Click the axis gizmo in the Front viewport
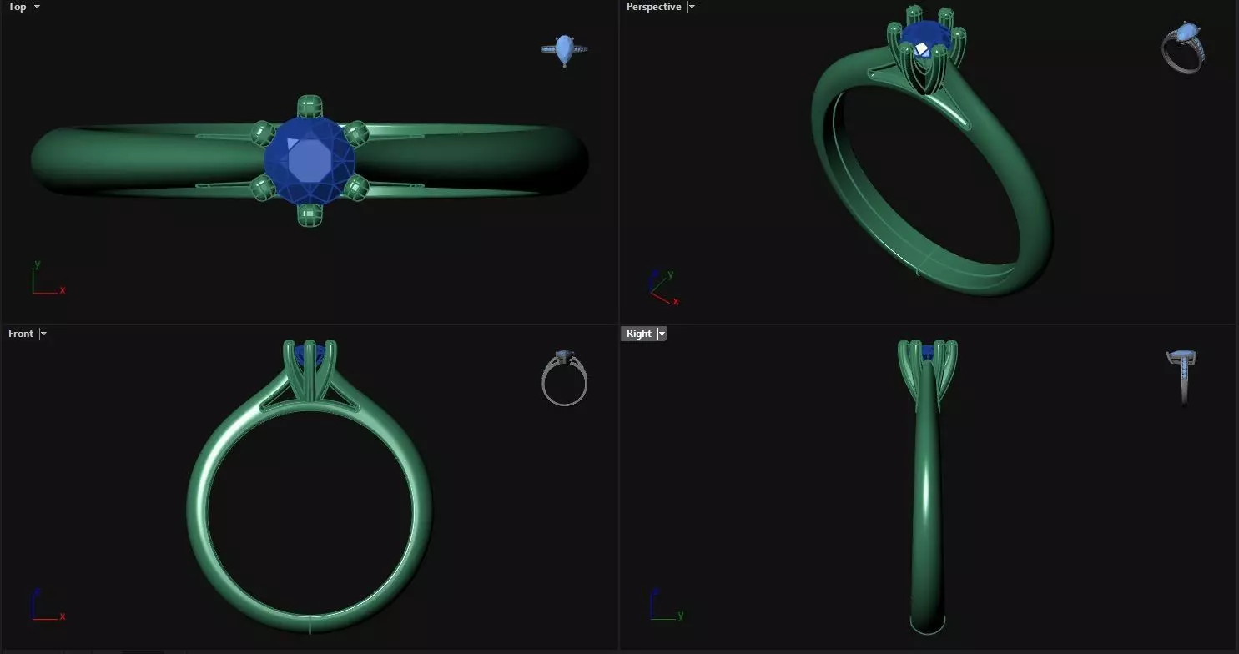This screenshot has height=654, width=1239. [x=47, y=604]
